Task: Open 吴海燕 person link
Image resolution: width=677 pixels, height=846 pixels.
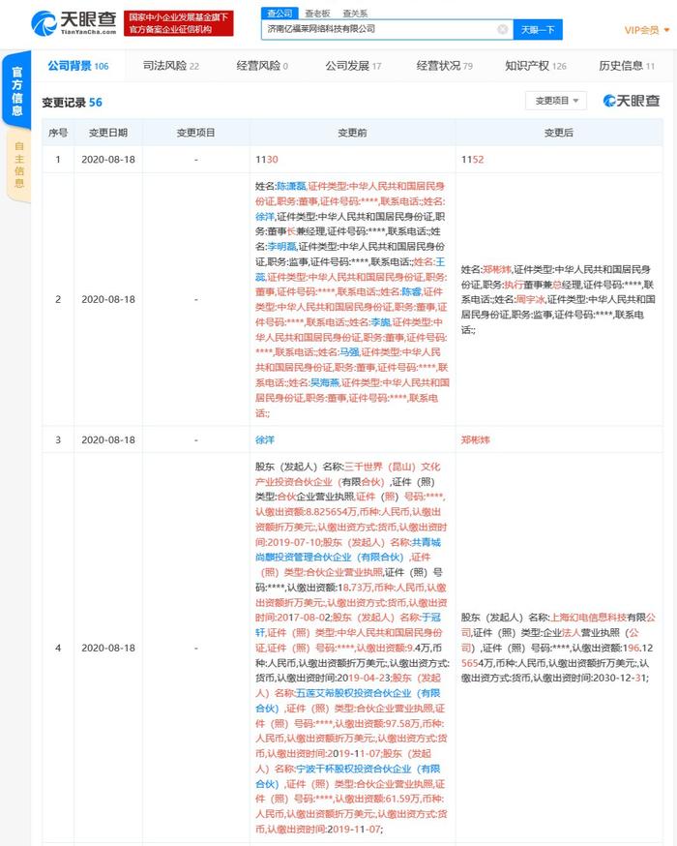Action: (325, 382)
